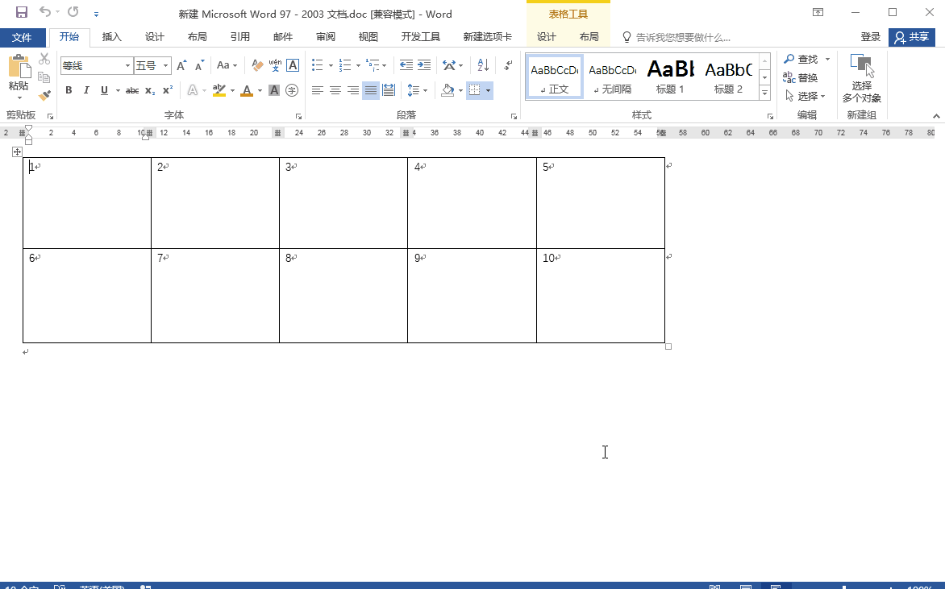Image resolution: width=945 pixels, height=589 pixels.
Task: Toggle Underline formatting
Action: click(104, 90)
